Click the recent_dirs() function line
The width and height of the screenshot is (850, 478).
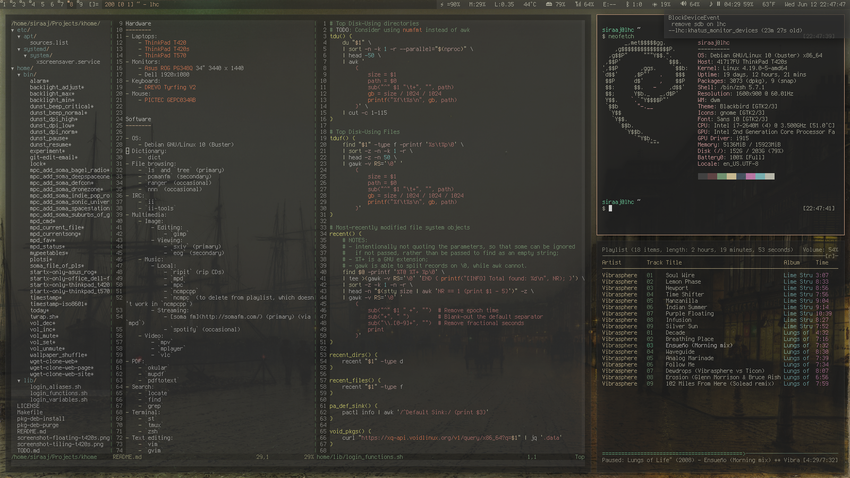click(x=353, y=355)
